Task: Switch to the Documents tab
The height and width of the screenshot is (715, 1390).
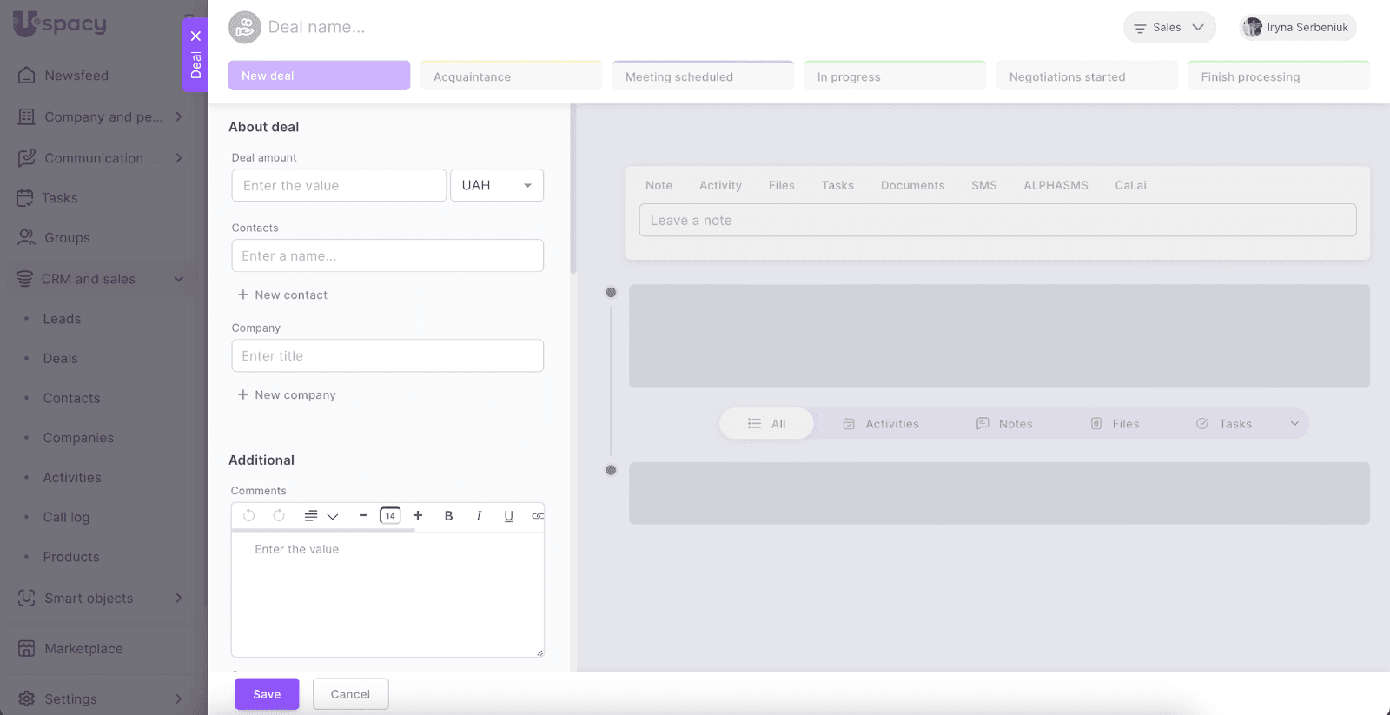Action: coord(912,185)
